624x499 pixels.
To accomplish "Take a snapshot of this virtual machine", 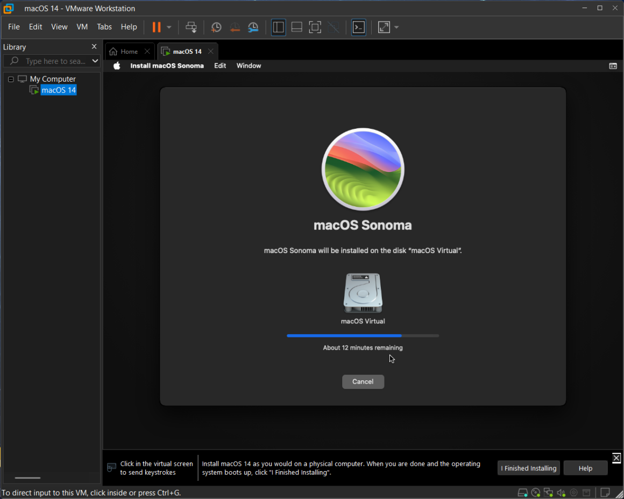I will click(216, 27).
